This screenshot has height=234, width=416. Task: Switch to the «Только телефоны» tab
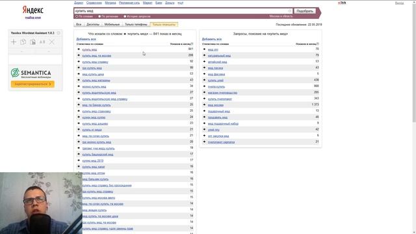[136, 25]
